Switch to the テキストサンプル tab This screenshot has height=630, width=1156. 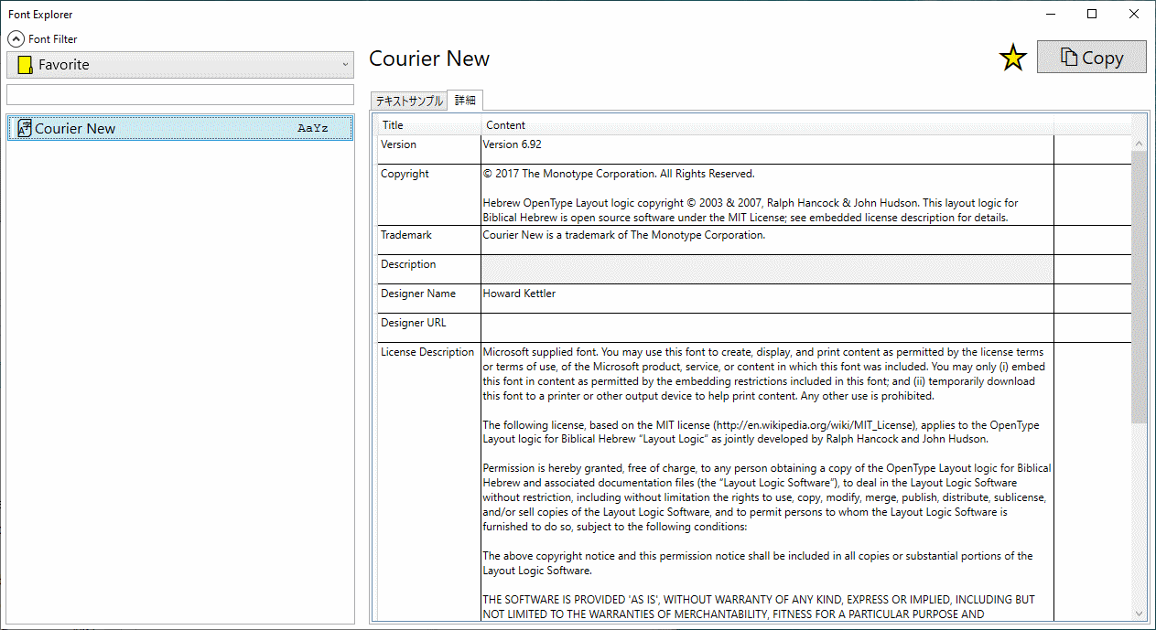click(x=408, y=101)
